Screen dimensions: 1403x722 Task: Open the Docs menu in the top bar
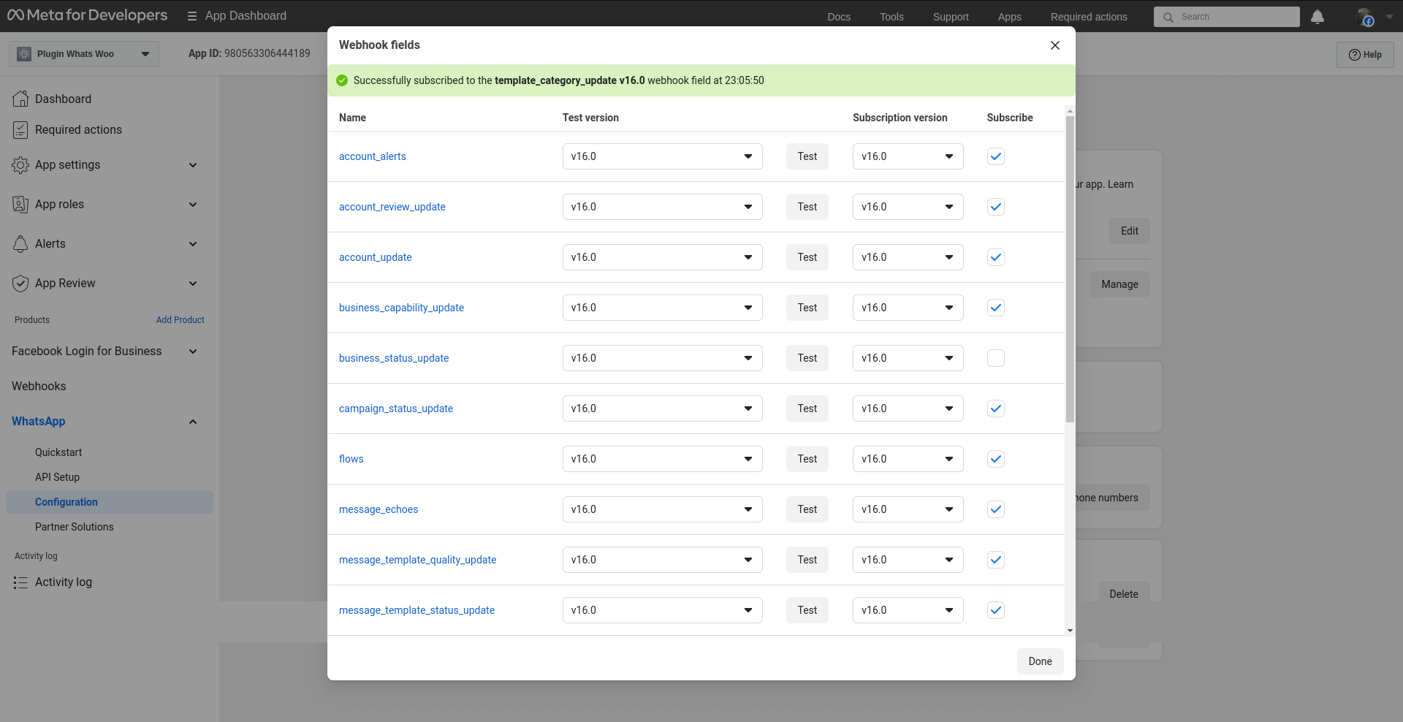(838, 16)
